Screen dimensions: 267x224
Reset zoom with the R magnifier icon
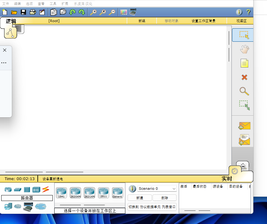coord(103,12)
